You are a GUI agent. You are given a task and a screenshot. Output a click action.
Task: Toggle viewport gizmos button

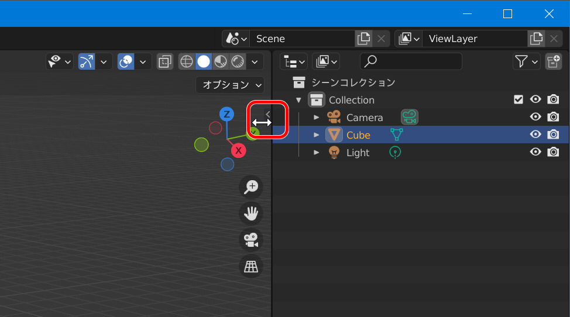(x=87, y=62)
